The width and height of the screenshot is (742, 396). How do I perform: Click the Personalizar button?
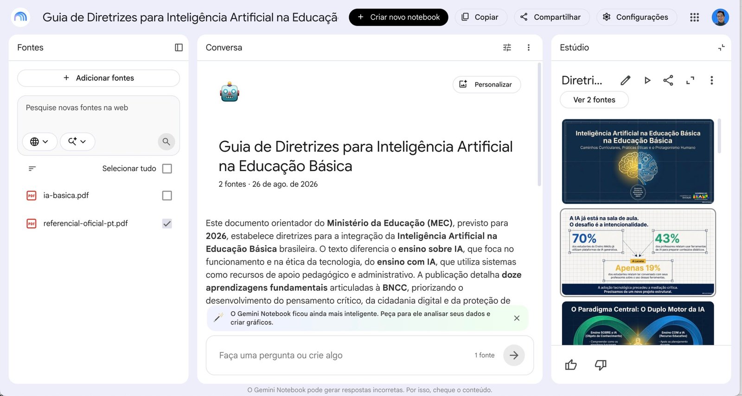coord(486,84)
